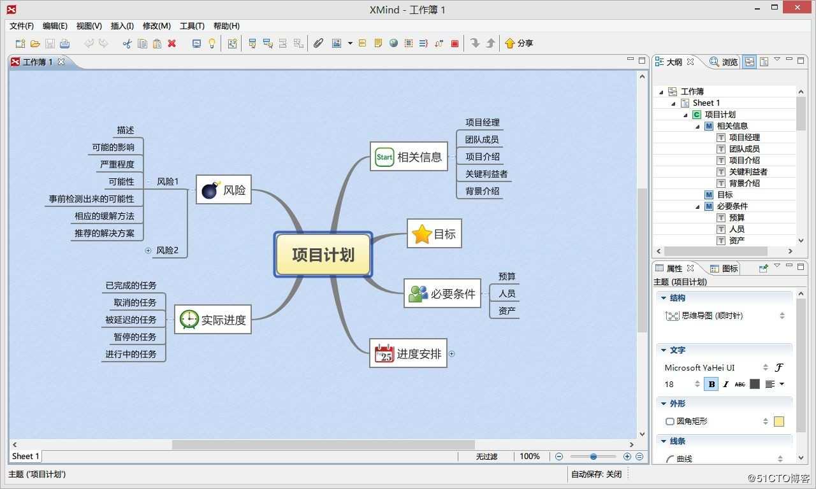
Task: Open a file with the folder icon
Action: pos(35,43)
